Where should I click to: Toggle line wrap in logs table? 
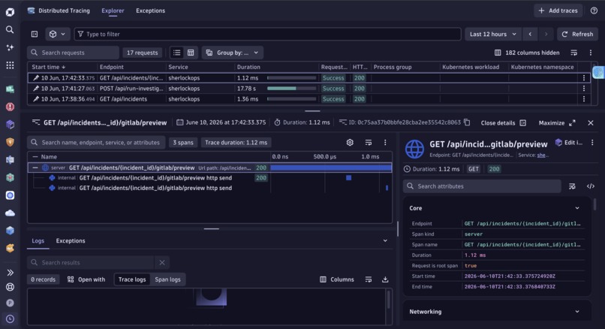point(369,279)
